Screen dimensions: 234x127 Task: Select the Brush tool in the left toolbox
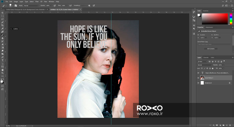(2, 35)
